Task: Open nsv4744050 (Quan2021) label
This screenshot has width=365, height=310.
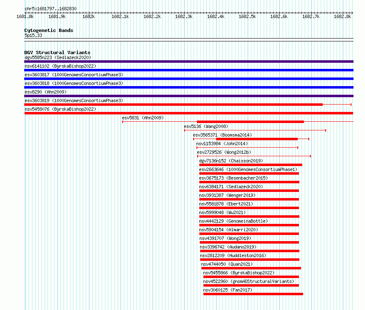Action: pos(227,264)
